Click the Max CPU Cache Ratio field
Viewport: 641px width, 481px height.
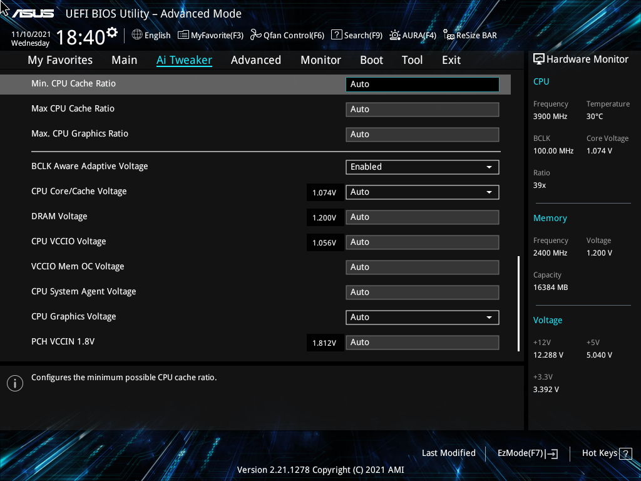[x=423, y=109]
